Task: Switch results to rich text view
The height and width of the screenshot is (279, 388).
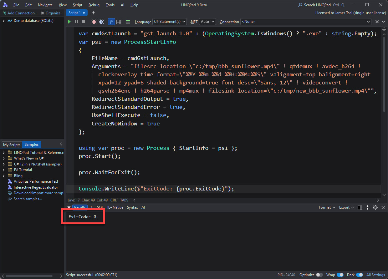Action: tap(111, 22)
